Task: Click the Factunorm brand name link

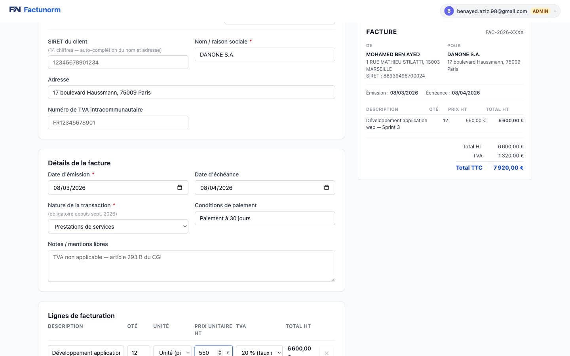Action: point(42,10)
